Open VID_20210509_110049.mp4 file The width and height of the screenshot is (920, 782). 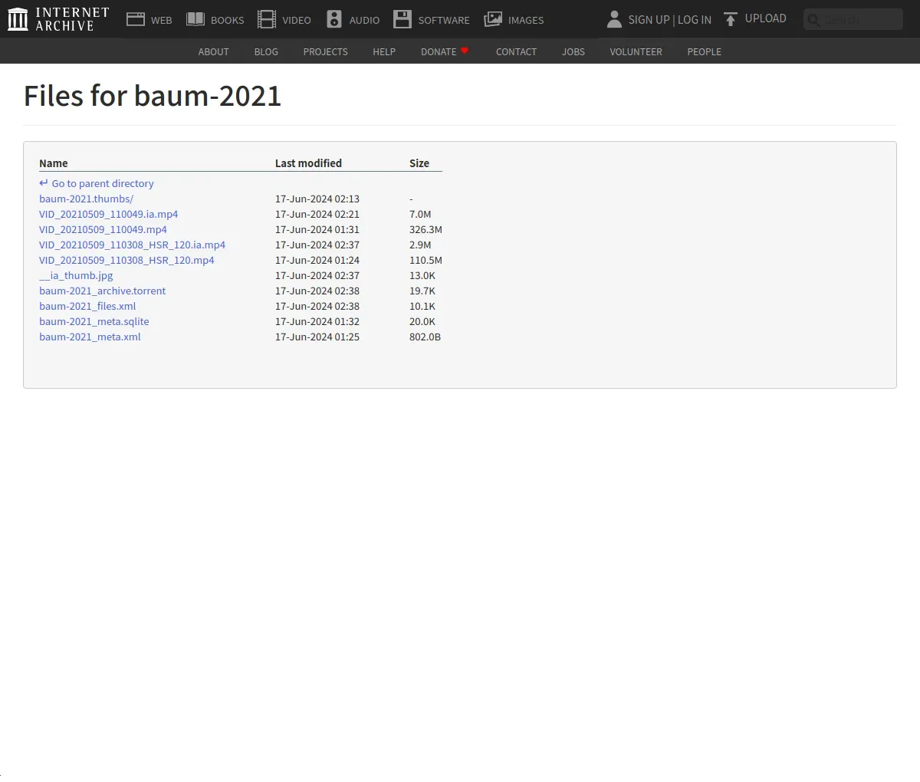pos(103,230)
